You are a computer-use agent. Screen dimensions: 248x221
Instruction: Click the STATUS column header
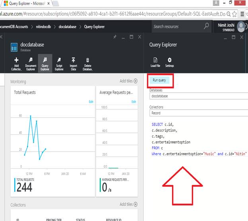[x=80, y=220]
